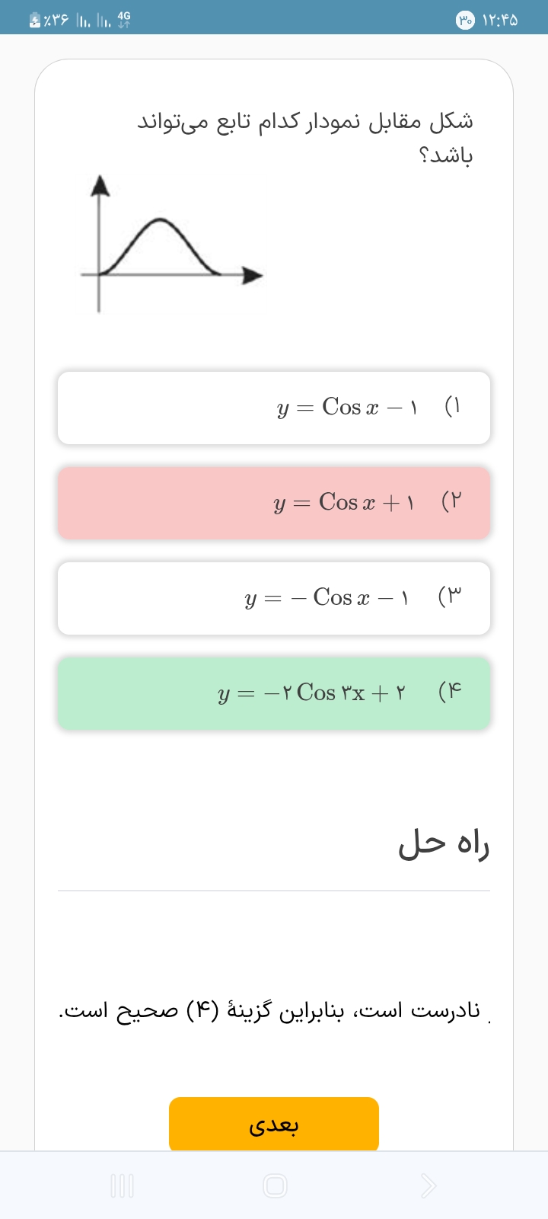Open recent apps from navigation bar

(122, 1185)
